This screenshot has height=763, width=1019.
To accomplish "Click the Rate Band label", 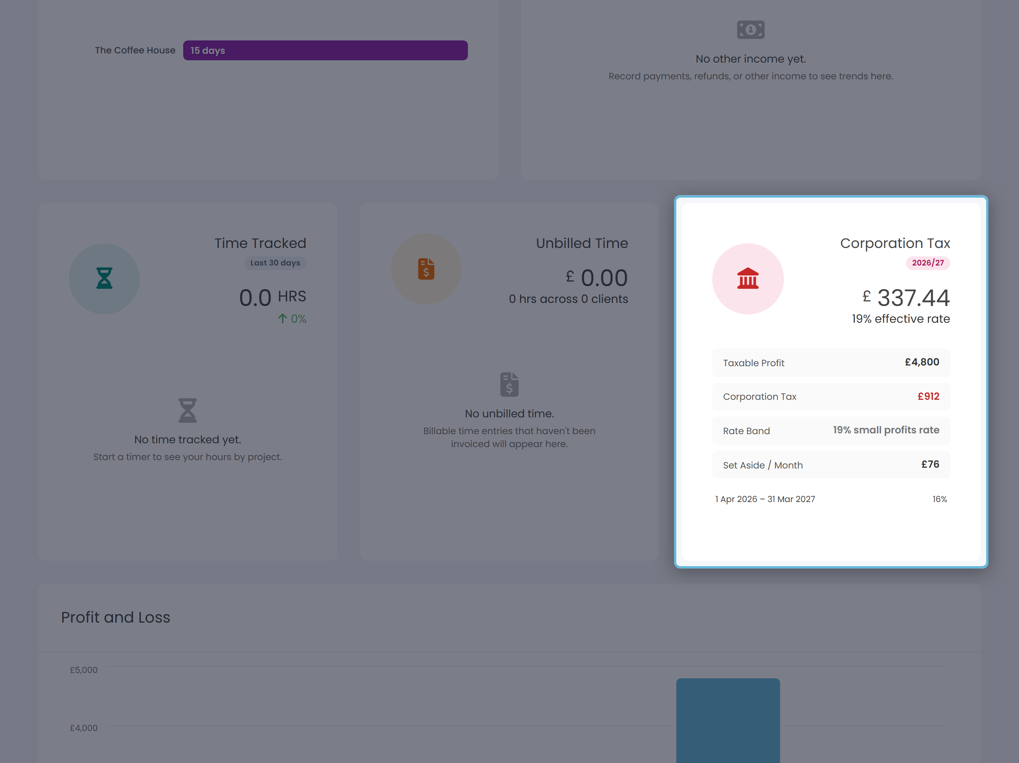I will [x=746, y=431].
